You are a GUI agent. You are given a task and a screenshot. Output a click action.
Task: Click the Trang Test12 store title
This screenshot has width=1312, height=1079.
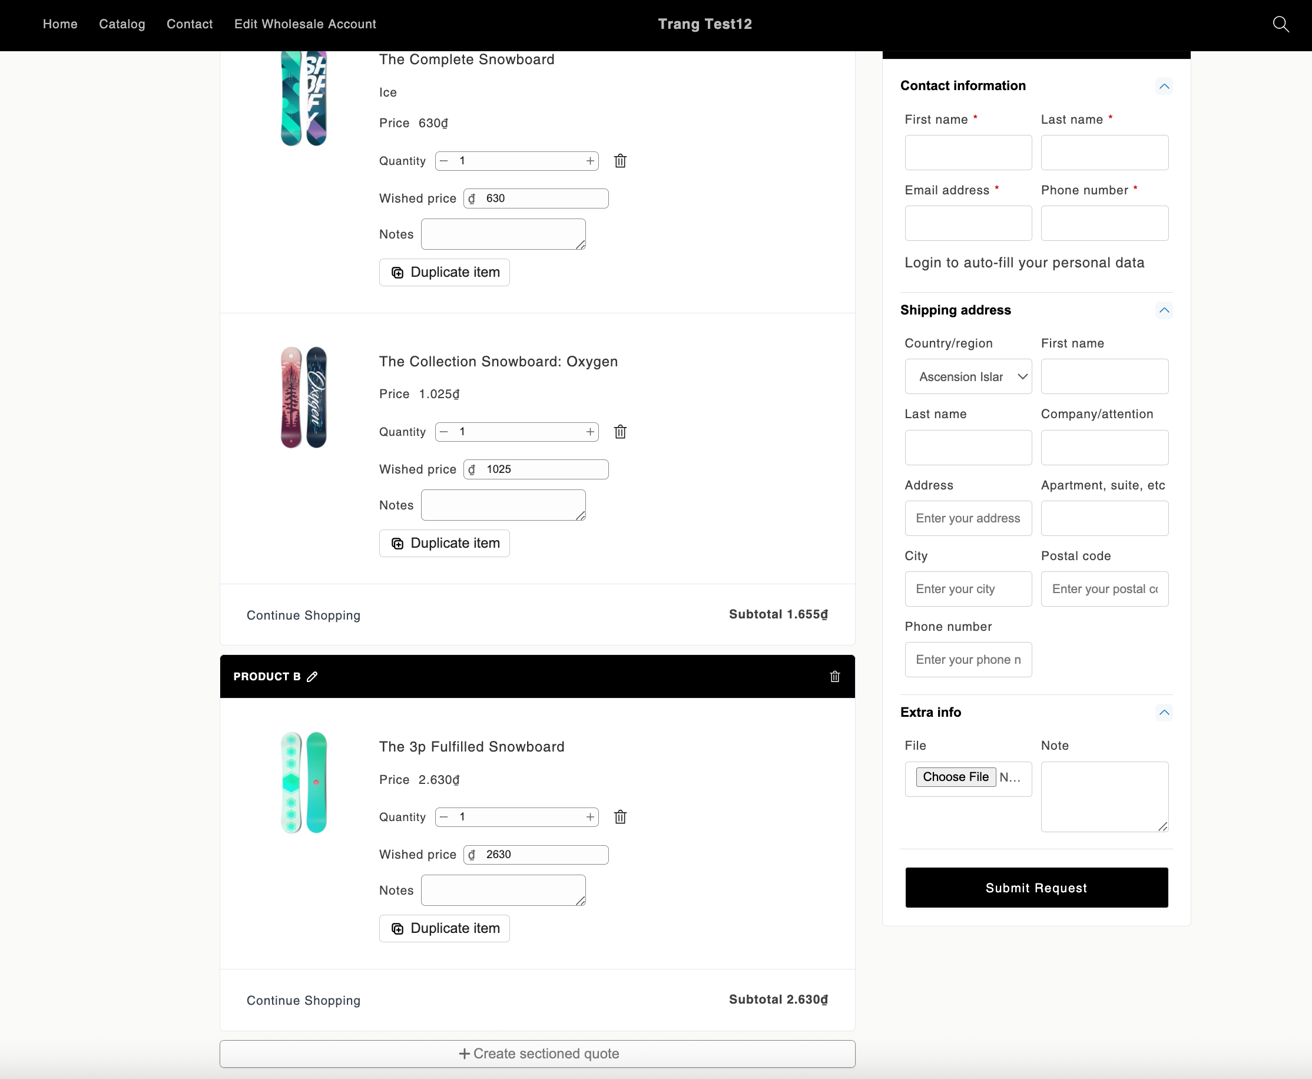(705, 24)
